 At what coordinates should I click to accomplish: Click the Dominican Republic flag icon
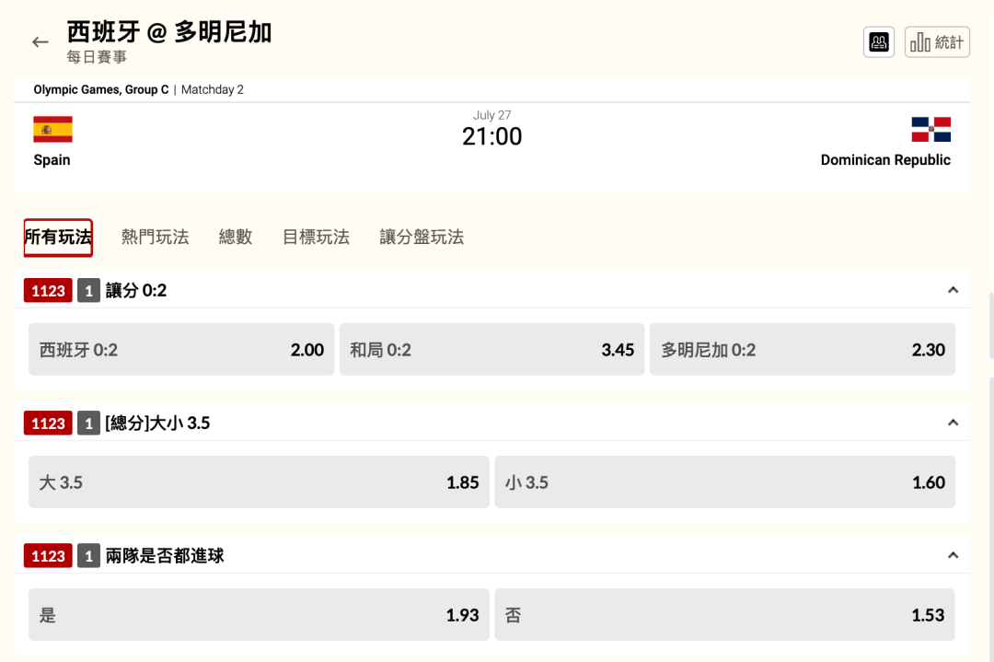pyautogui.click(x=930, y=130)
